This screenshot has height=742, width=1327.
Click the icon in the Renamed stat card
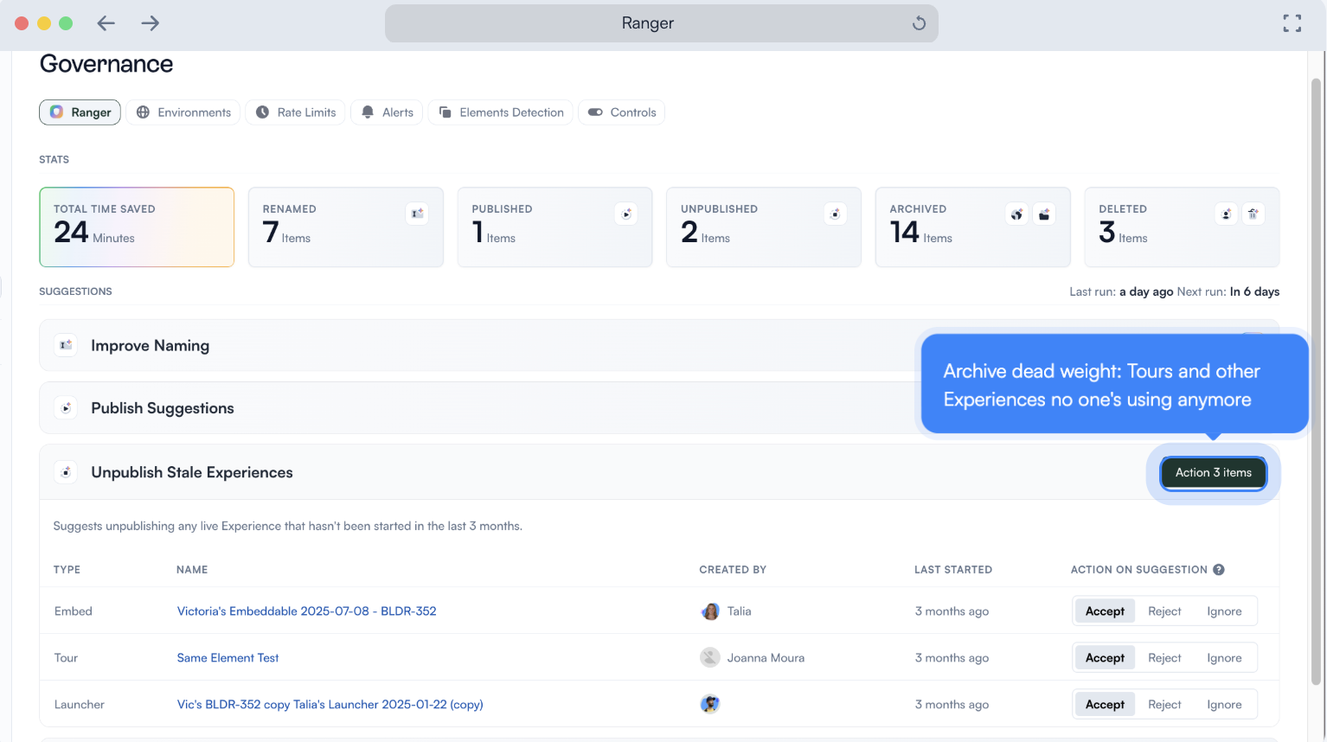point(418,214)
